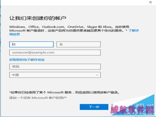Viewport: 156px width, 117px height.
Task: Focus the 名 (first name) field
Action: (79, 44)
